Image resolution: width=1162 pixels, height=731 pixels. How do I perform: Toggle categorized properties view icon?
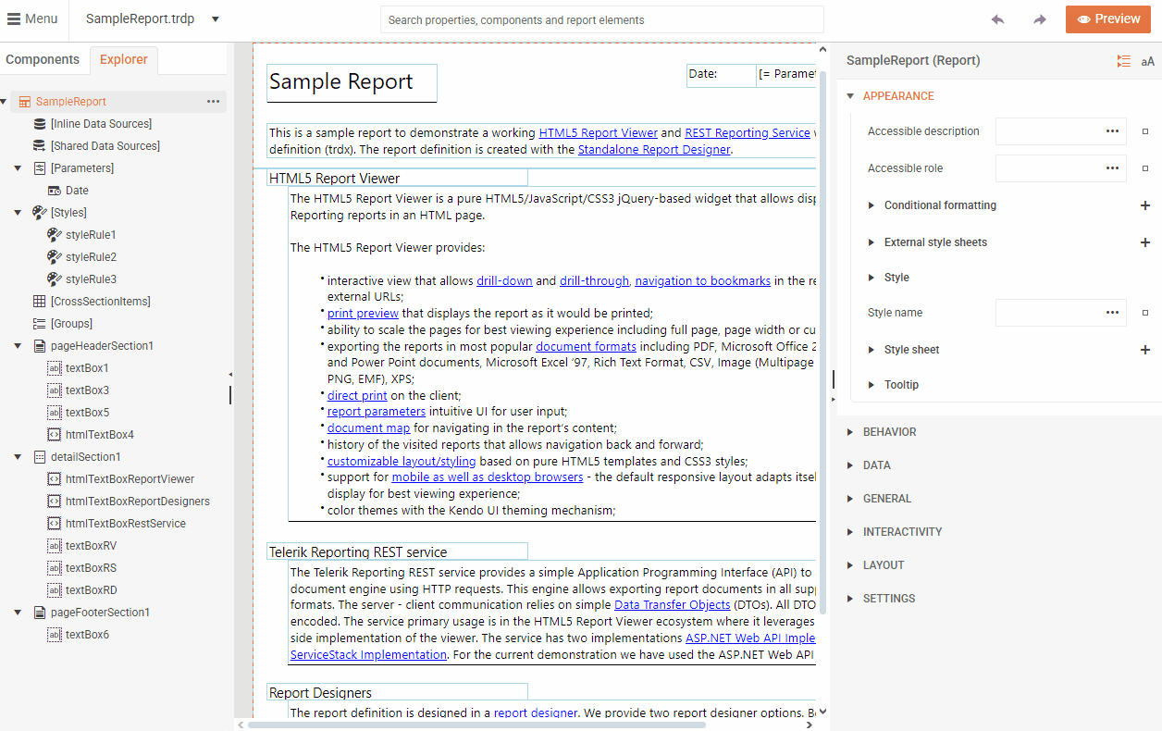pos(1123,61)
